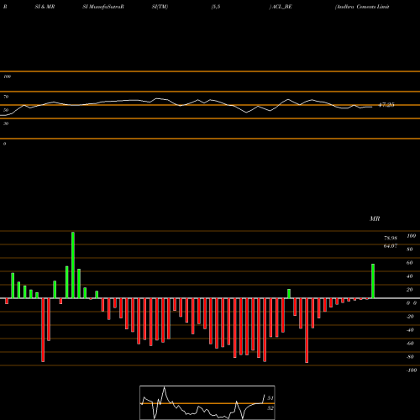Image resolution: width=420 pixels, height=420 pixels.
Task: Click the MR label above histogram
Action: (x=375, y=218)
